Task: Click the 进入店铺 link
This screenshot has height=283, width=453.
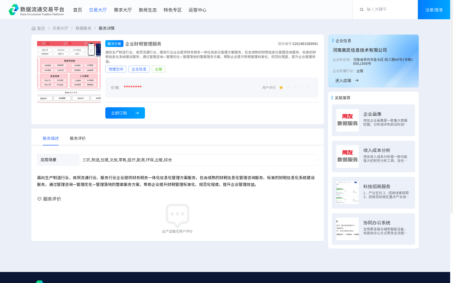Action: (343, 81)
